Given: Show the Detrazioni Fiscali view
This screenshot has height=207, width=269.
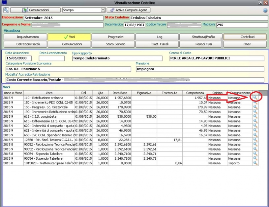Looking at the screenshot, I should pos(25,44).
